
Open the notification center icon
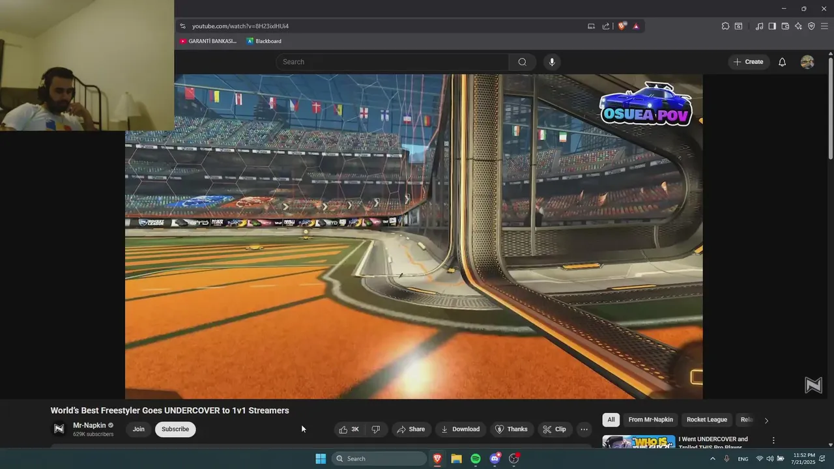[x=823, y=459]
